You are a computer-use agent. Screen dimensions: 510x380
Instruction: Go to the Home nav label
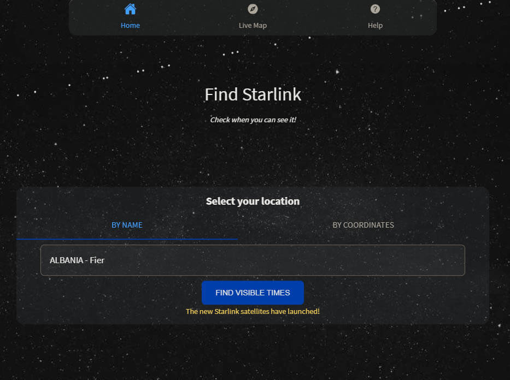tap(130, 25)
